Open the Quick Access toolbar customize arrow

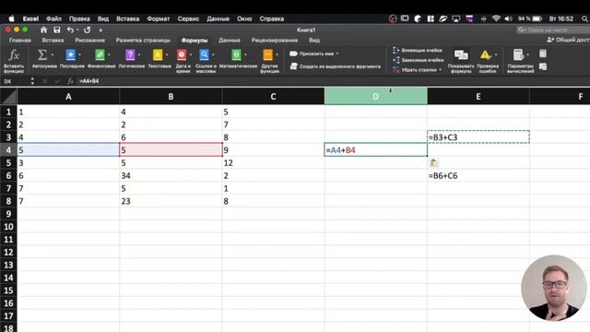(100, 30)
